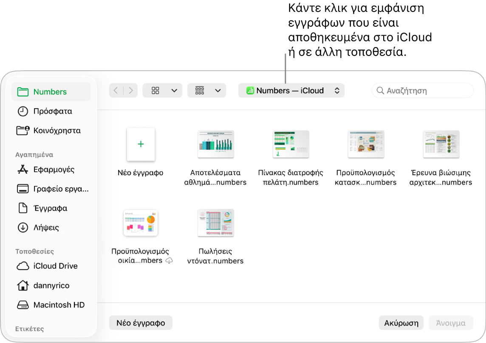
Task: Select Γραφείο εργασίας desktop location
Action: click(x=51, y=189)
